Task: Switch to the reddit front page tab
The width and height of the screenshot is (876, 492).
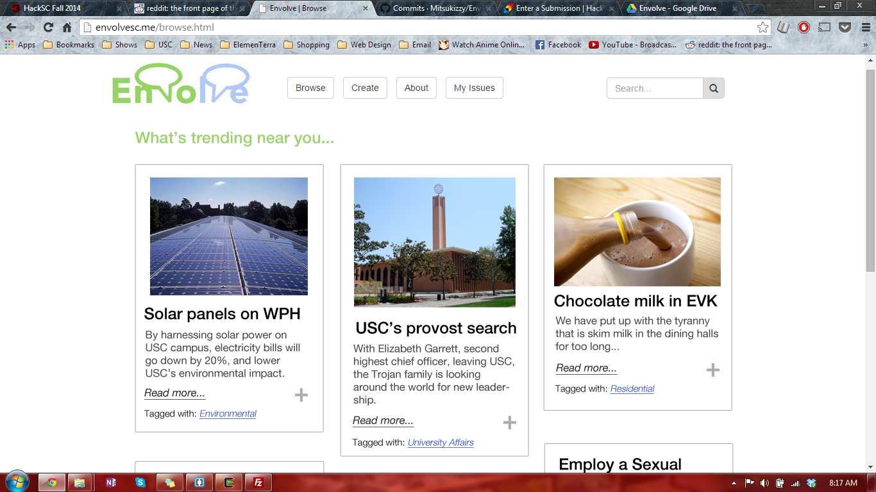Action: 186,8
